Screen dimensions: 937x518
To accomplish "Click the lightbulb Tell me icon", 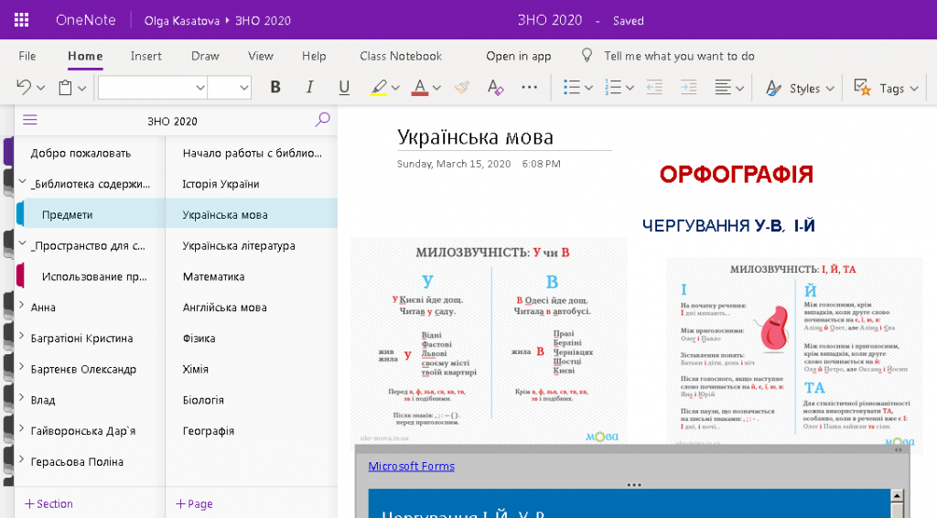I will 587,56.
